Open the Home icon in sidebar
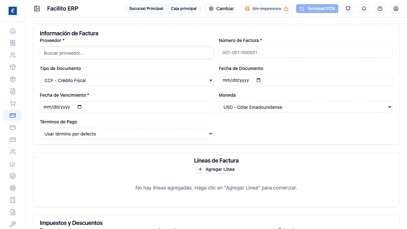The height and width of the screenshot is (229, 407). 13,31
